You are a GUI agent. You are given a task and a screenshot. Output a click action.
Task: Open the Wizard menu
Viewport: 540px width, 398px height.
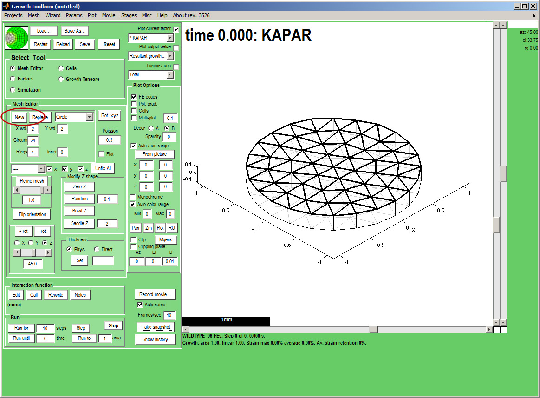click(53, 15)
